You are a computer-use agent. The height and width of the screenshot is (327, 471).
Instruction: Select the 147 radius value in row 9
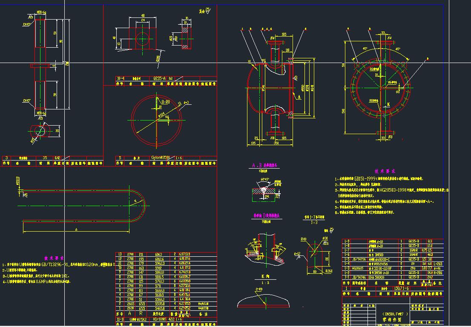coord(141,272)
